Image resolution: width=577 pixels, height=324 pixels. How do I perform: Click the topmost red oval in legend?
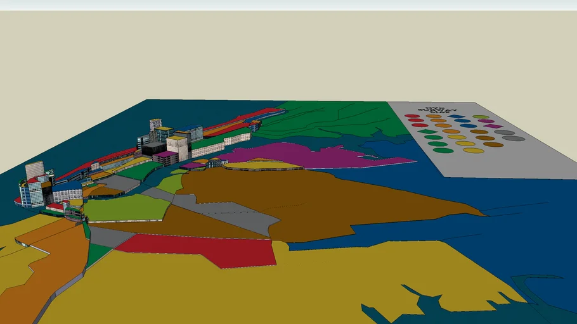pos(412,116)
